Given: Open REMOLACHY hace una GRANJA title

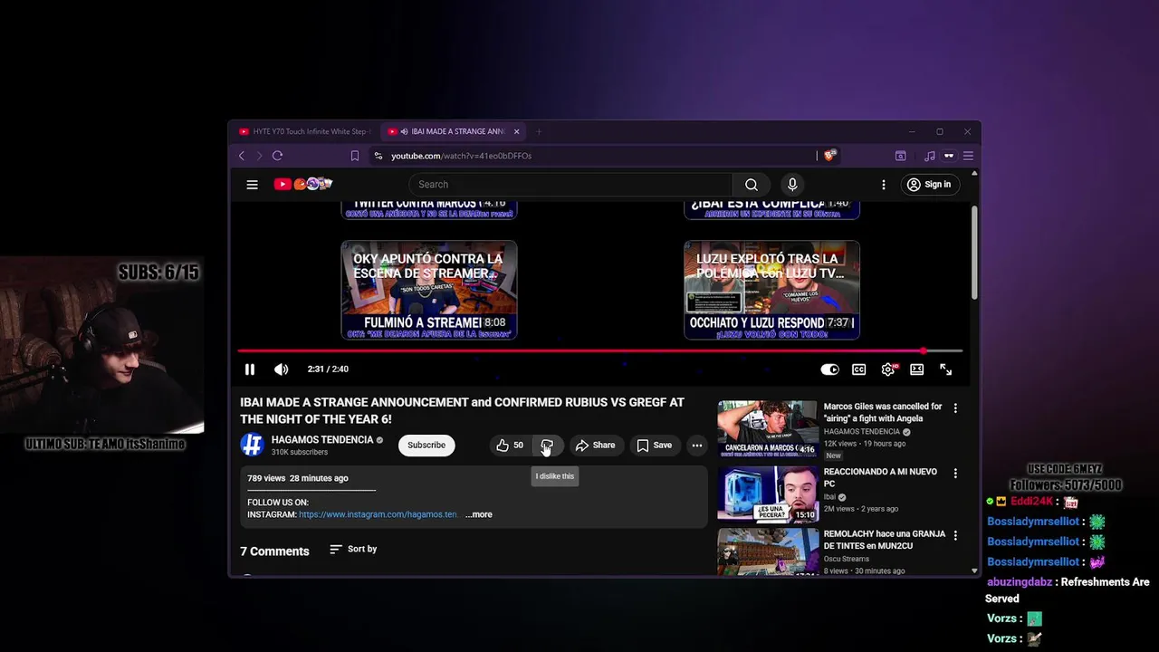Looking at the screenshot, I should coord(885,541).
